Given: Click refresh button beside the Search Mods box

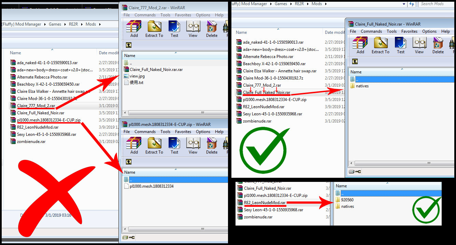Looking at the screenshot, I should [412, 4].
